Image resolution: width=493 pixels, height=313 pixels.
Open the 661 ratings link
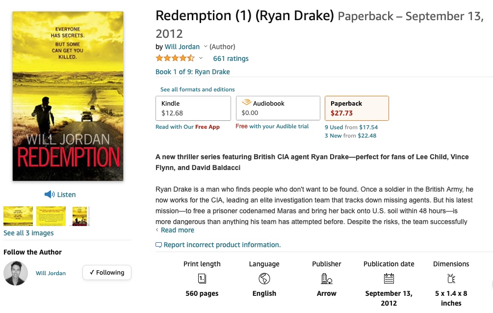(x=231, y=58)
